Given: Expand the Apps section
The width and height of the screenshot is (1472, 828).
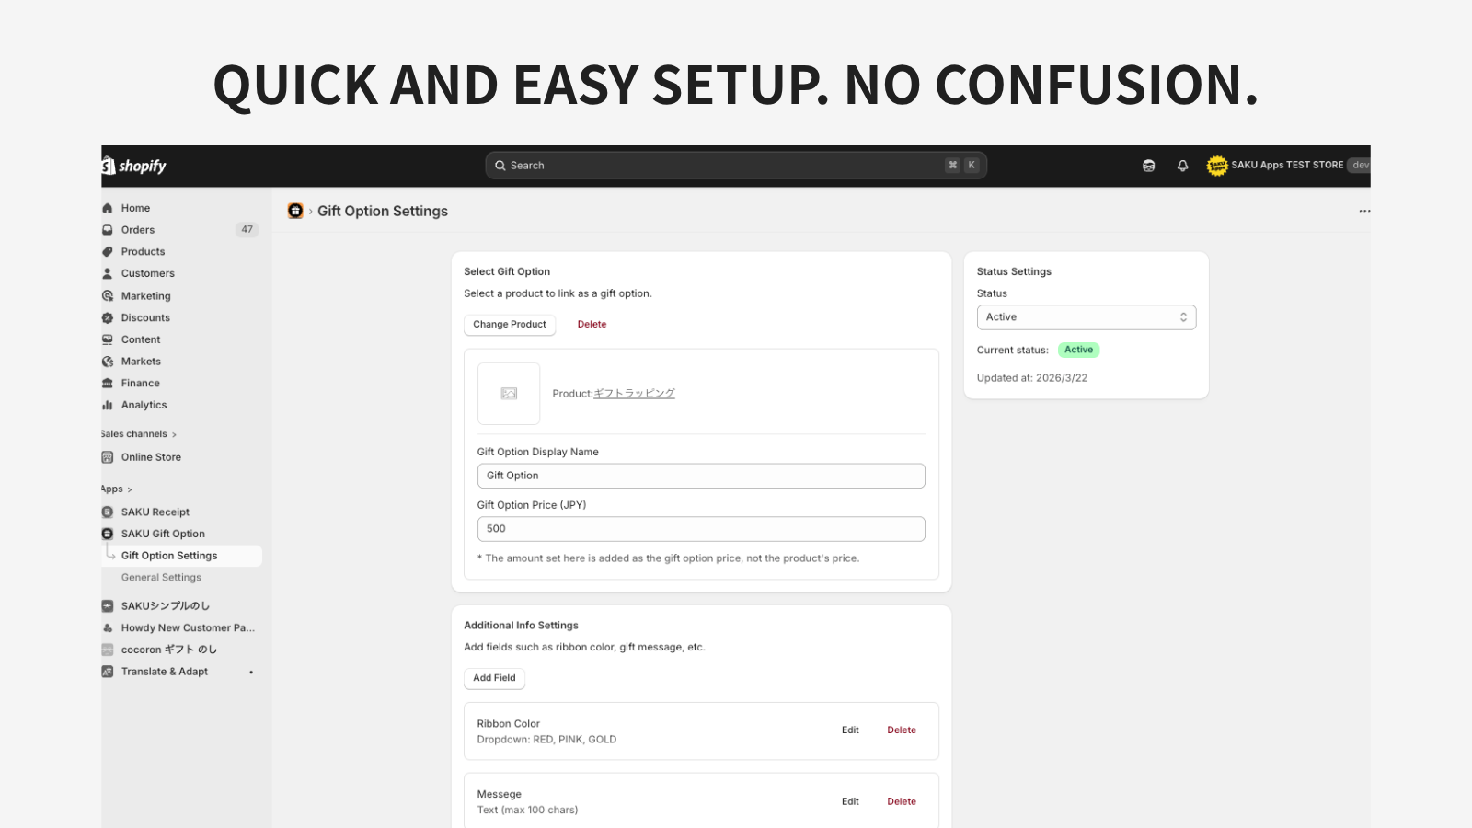Looking at the screenshot, I should (114, 489).
